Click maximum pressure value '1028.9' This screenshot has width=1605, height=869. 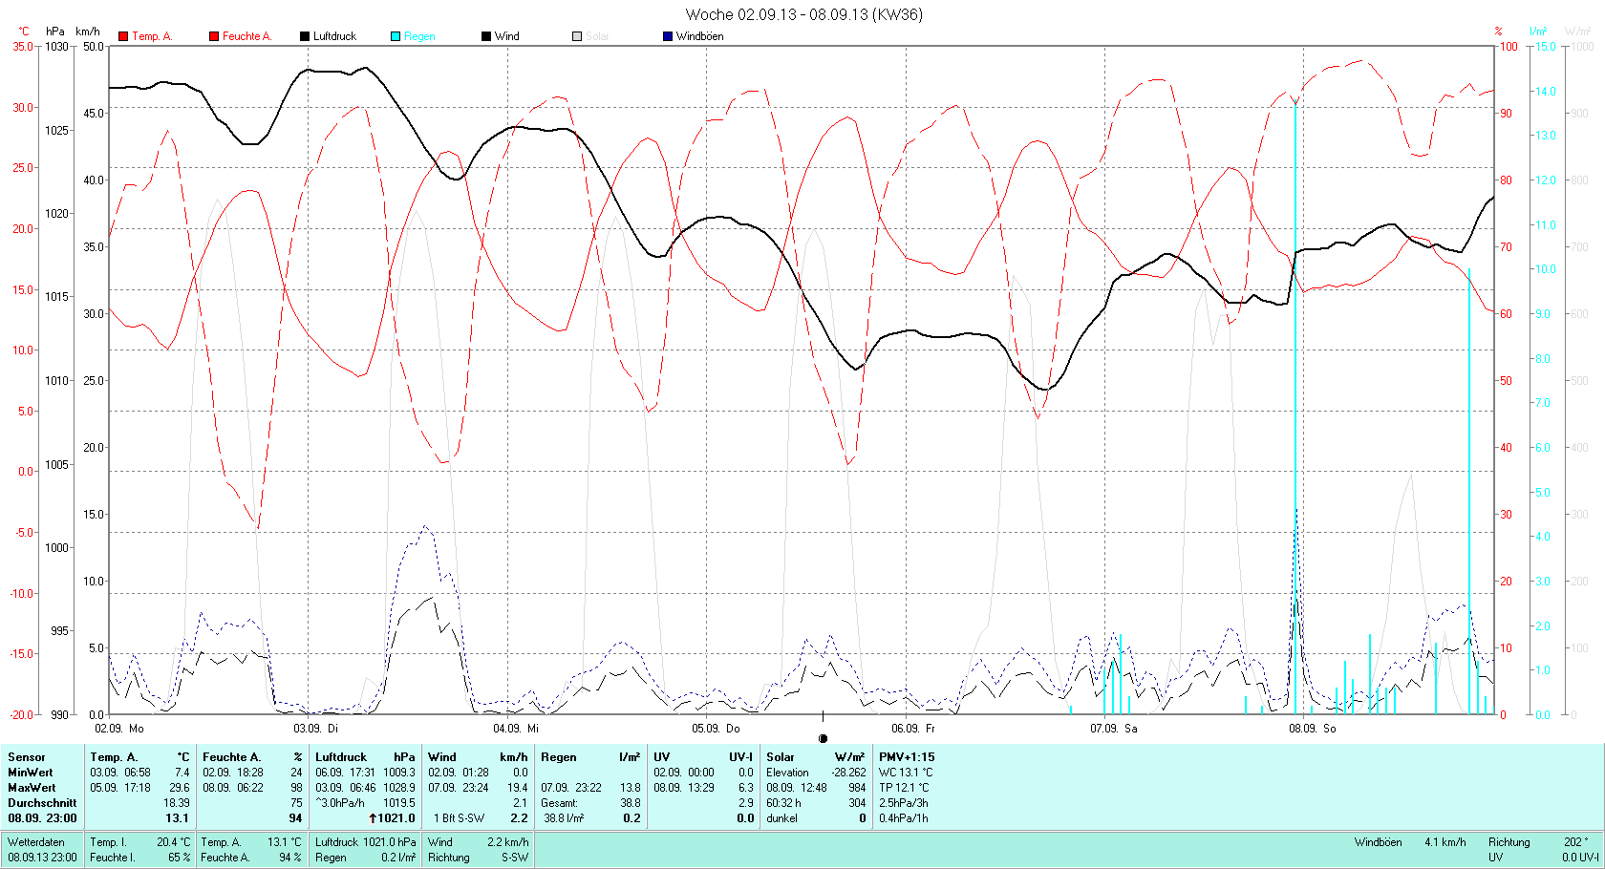point(399,788)
